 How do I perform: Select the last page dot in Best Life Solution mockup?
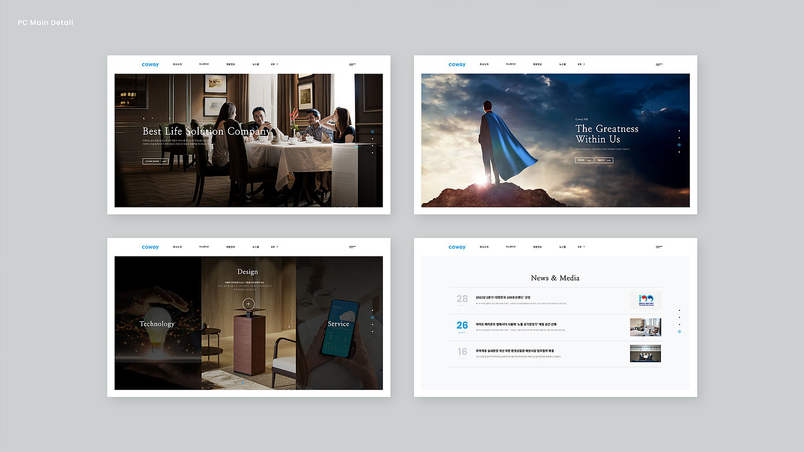point(372,153)
